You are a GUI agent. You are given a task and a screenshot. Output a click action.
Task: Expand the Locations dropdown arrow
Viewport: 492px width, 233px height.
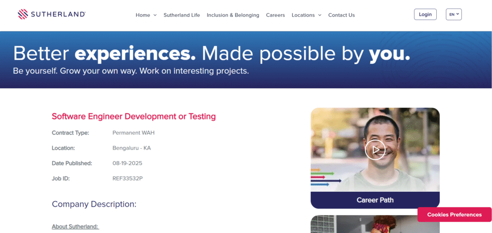coord(320,15)
